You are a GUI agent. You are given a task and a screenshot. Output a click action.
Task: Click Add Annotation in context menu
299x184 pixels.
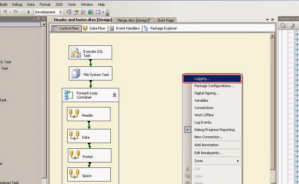pyautogui.click(x=206, y=145)
